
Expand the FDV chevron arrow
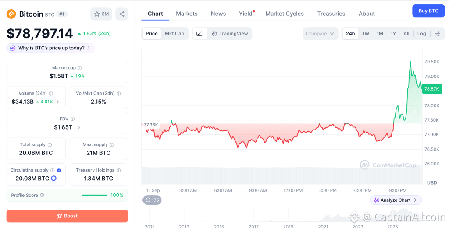79,127
